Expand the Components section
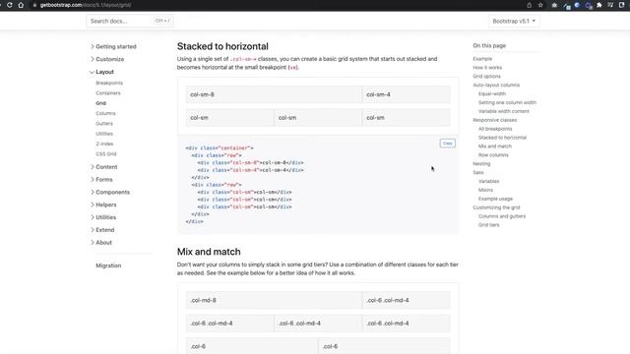This screenshot has height=354, width=630. (x=110, y=193)
